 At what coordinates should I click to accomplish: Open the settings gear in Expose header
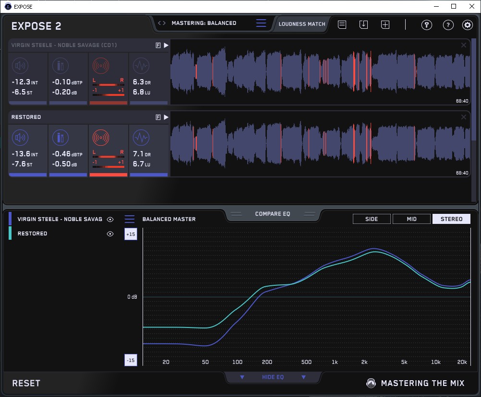pyautogui.click(x=467, y=25)
